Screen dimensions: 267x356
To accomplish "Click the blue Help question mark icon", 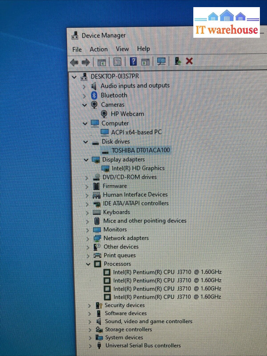I will point(133,62).
